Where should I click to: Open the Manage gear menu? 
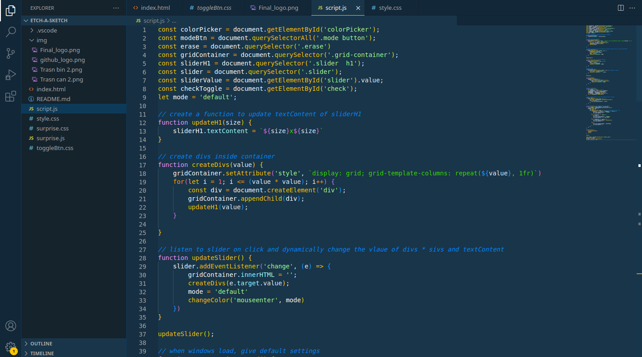tap(11, 347)
